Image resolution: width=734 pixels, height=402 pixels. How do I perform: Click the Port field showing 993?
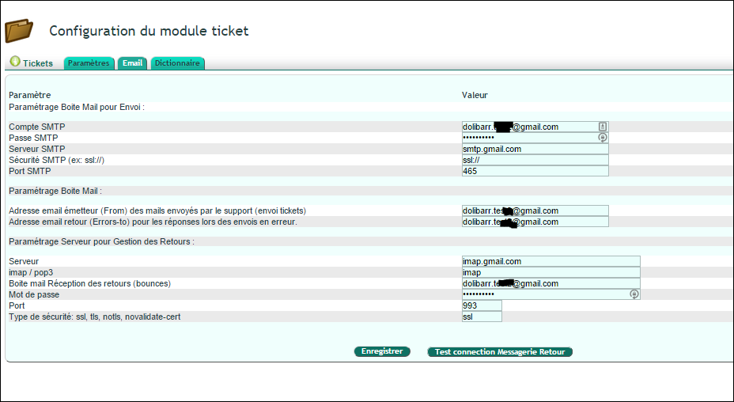click(x=482, y=305)
